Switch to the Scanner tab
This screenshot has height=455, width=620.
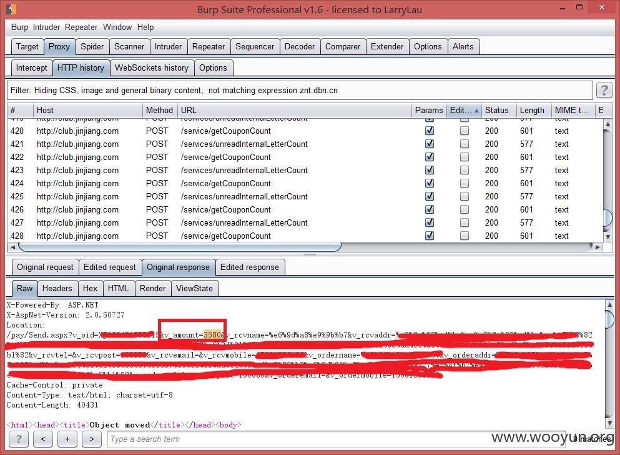pyautogui.click(x=129, y=47)
